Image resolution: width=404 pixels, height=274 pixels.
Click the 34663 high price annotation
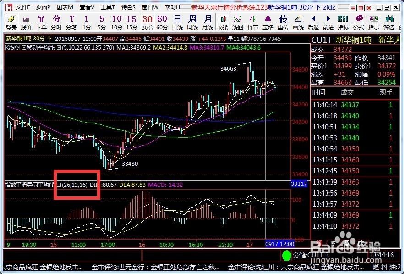tap(228, 69)
